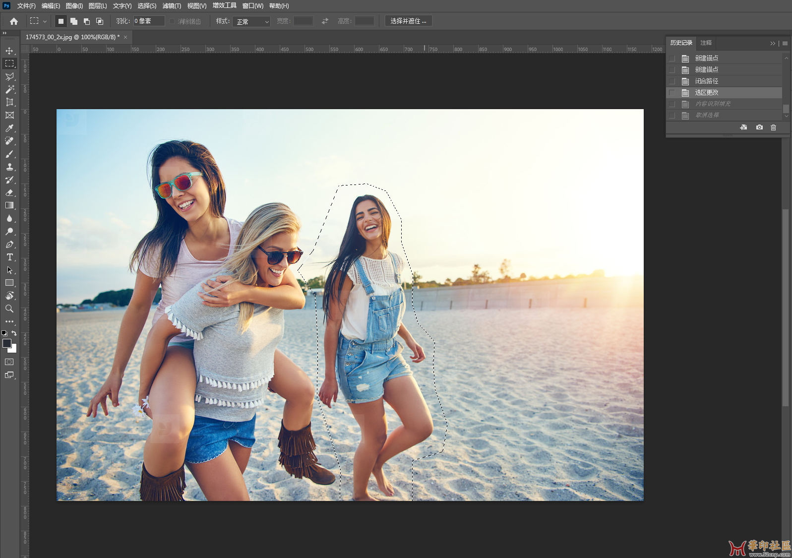Switch to the 历史记录 tab
Screen dimensions: 792x558
681,43
